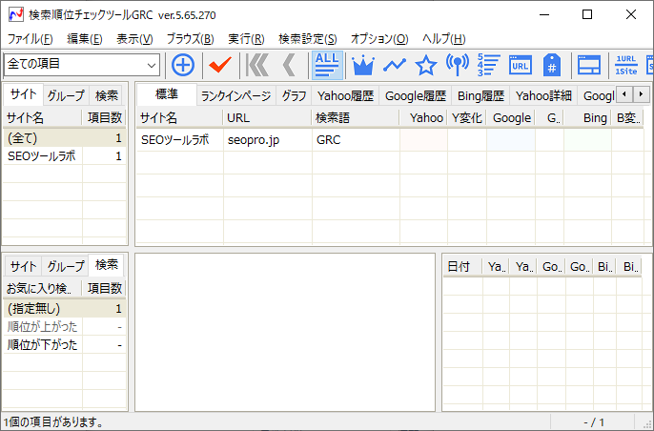Screen dimensions: 654x431
Task: Open the 表示(V) menu
Action: (134, 39)
